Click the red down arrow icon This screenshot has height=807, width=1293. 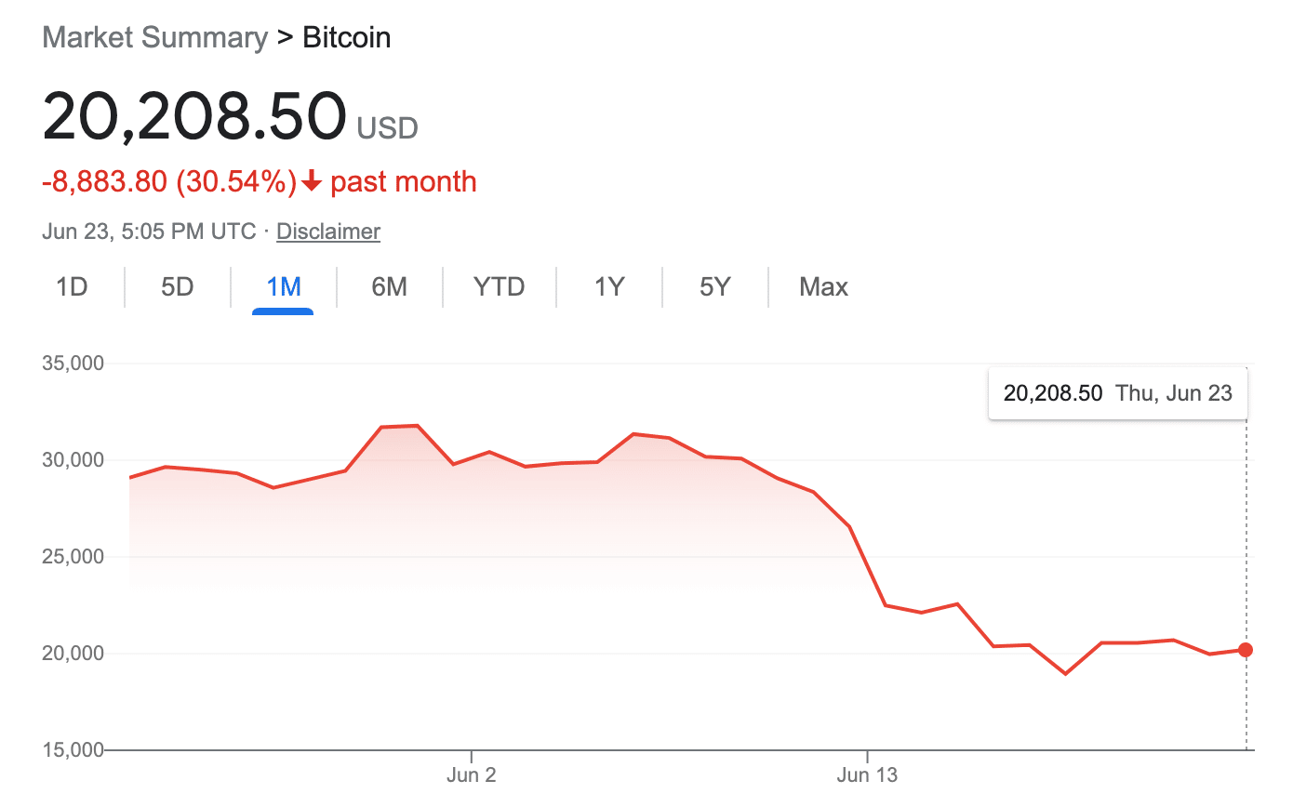[312, 182]
